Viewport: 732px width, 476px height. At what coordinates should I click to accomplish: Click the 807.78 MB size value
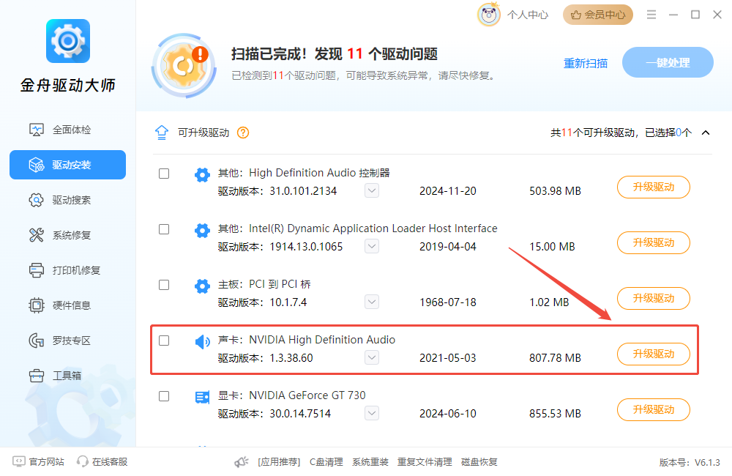click(x=555, y=358)
